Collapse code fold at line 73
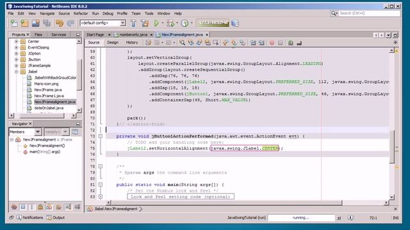This screenshot has height=230, width=410. tap(101, 136)
